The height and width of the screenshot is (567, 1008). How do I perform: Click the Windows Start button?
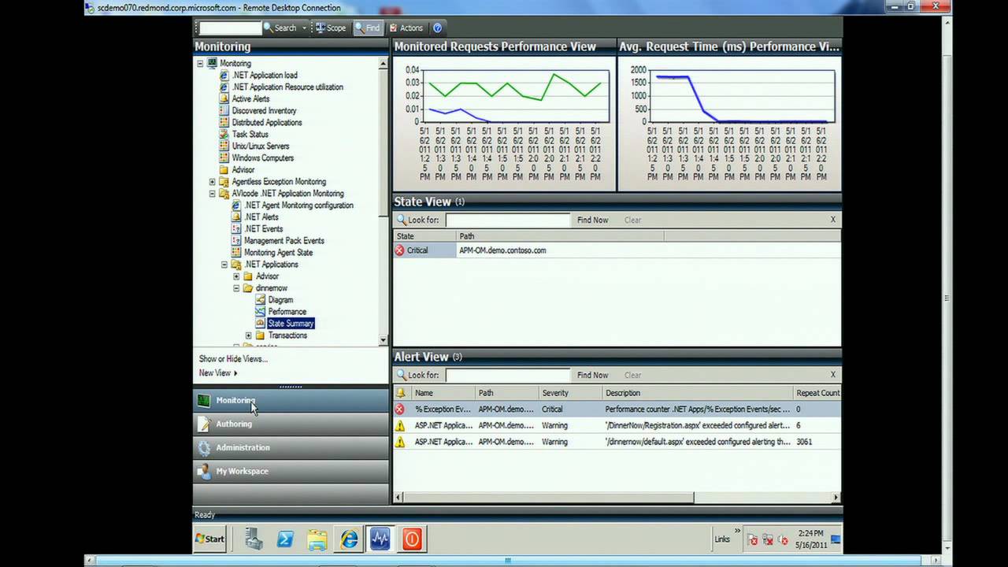tap(210, 539)
